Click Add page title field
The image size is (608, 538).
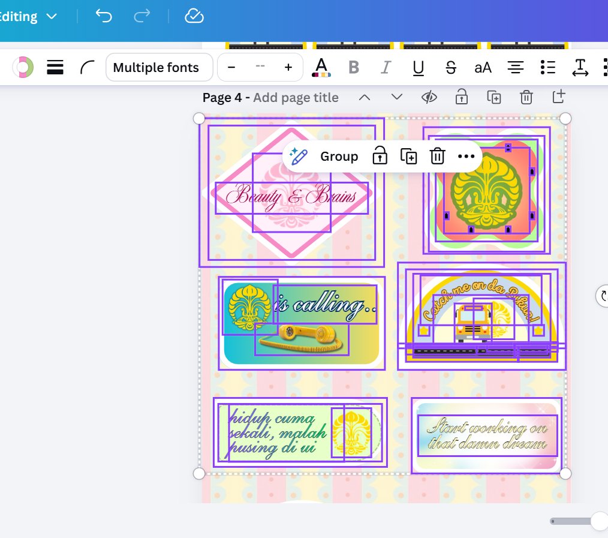coord(296,97)
